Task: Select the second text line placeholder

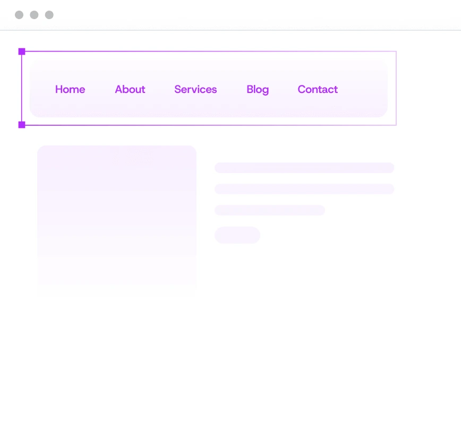Action: [x=304, y=189]
